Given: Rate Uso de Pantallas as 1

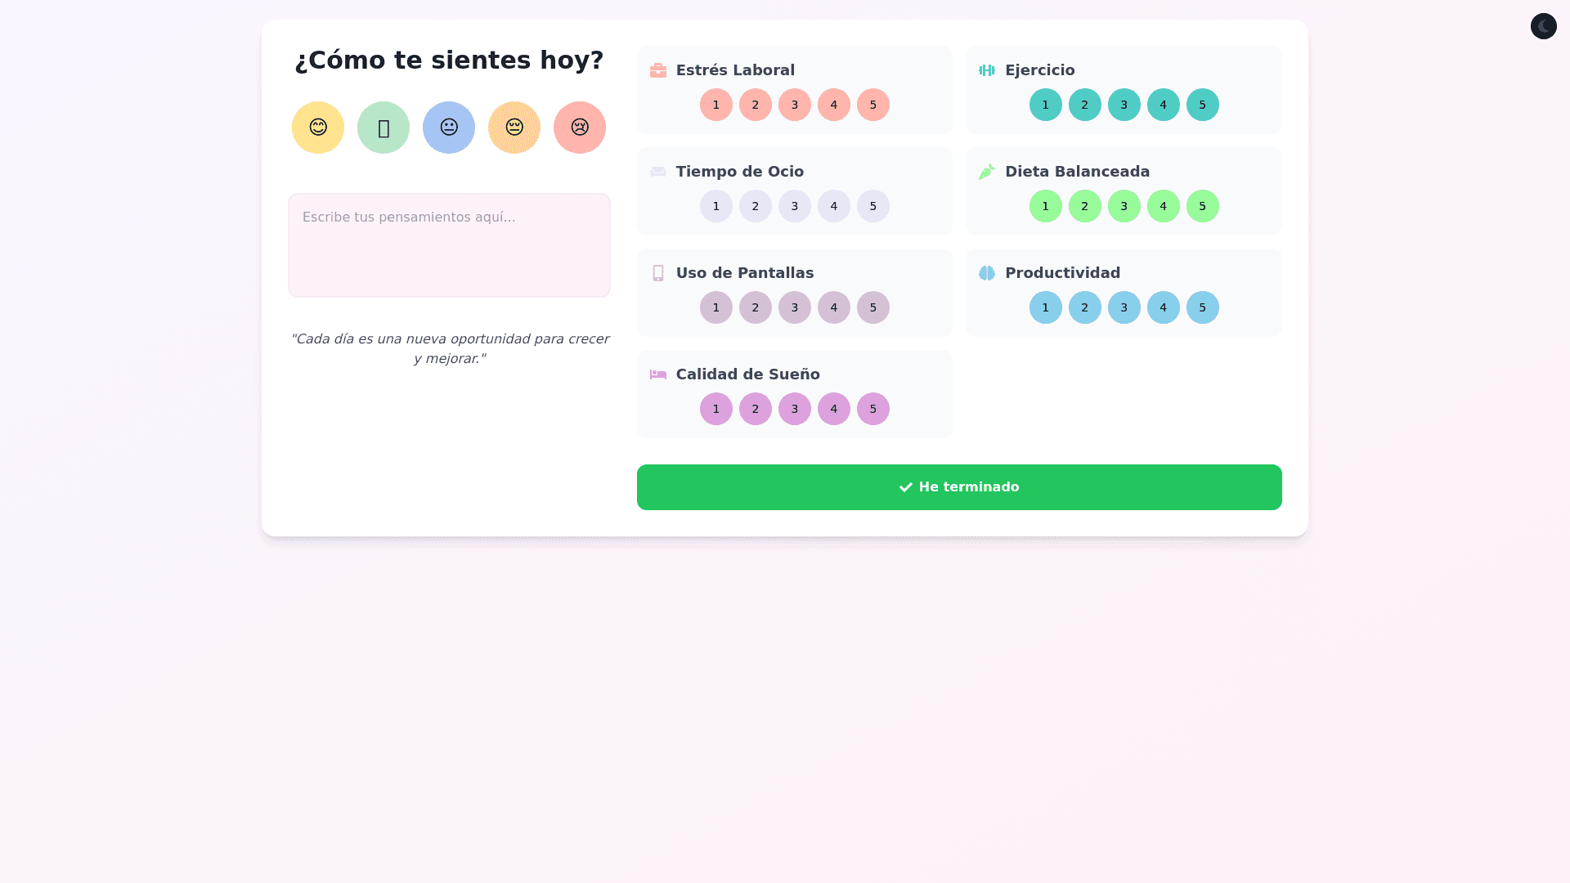Looking at the screenshot, I should (716, 307).
